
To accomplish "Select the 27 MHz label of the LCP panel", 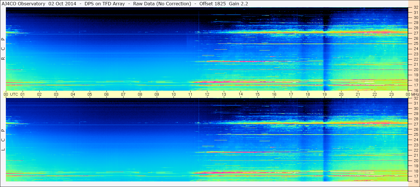I will (416, 124).
